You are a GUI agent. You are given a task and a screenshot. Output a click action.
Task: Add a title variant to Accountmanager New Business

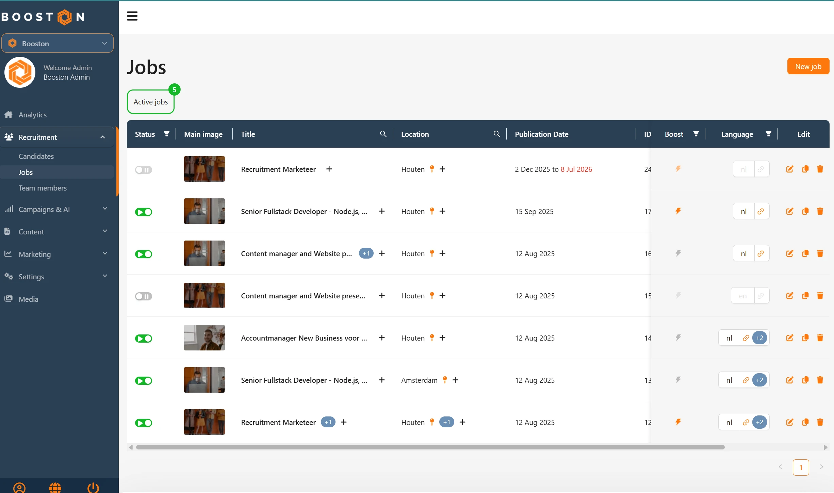381,338
